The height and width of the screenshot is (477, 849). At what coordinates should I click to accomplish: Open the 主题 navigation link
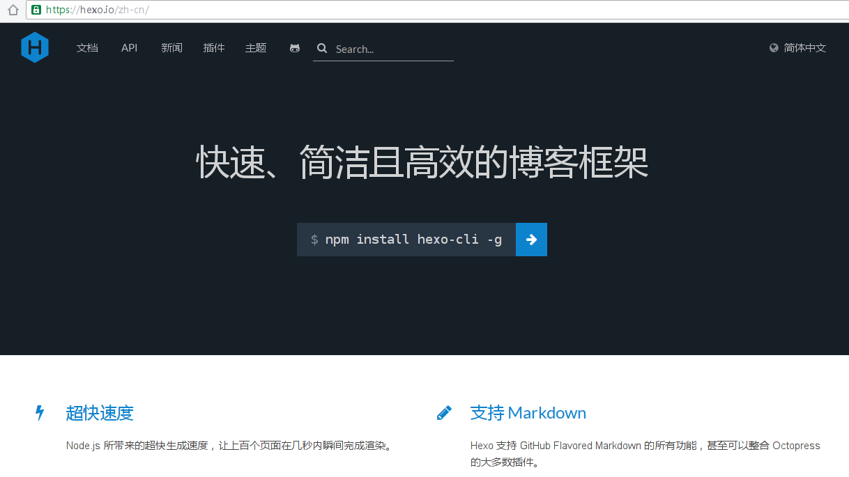[256, 48]
